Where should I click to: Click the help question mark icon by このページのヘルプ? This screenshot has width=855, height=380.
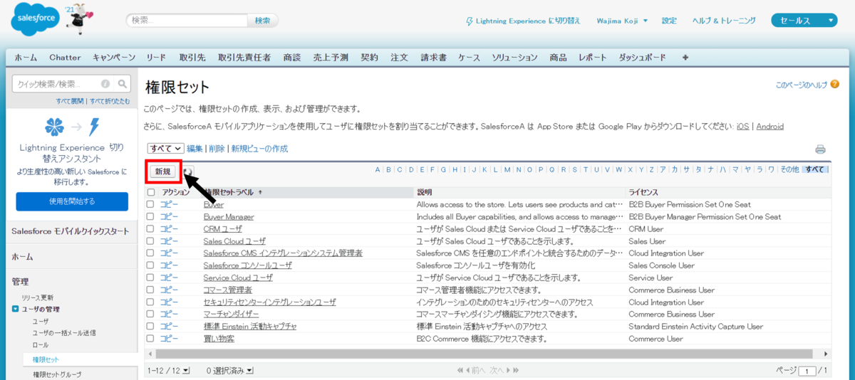coord(834,85)
